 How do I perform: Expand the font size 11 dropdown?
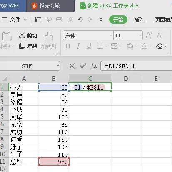pos(140,35)
